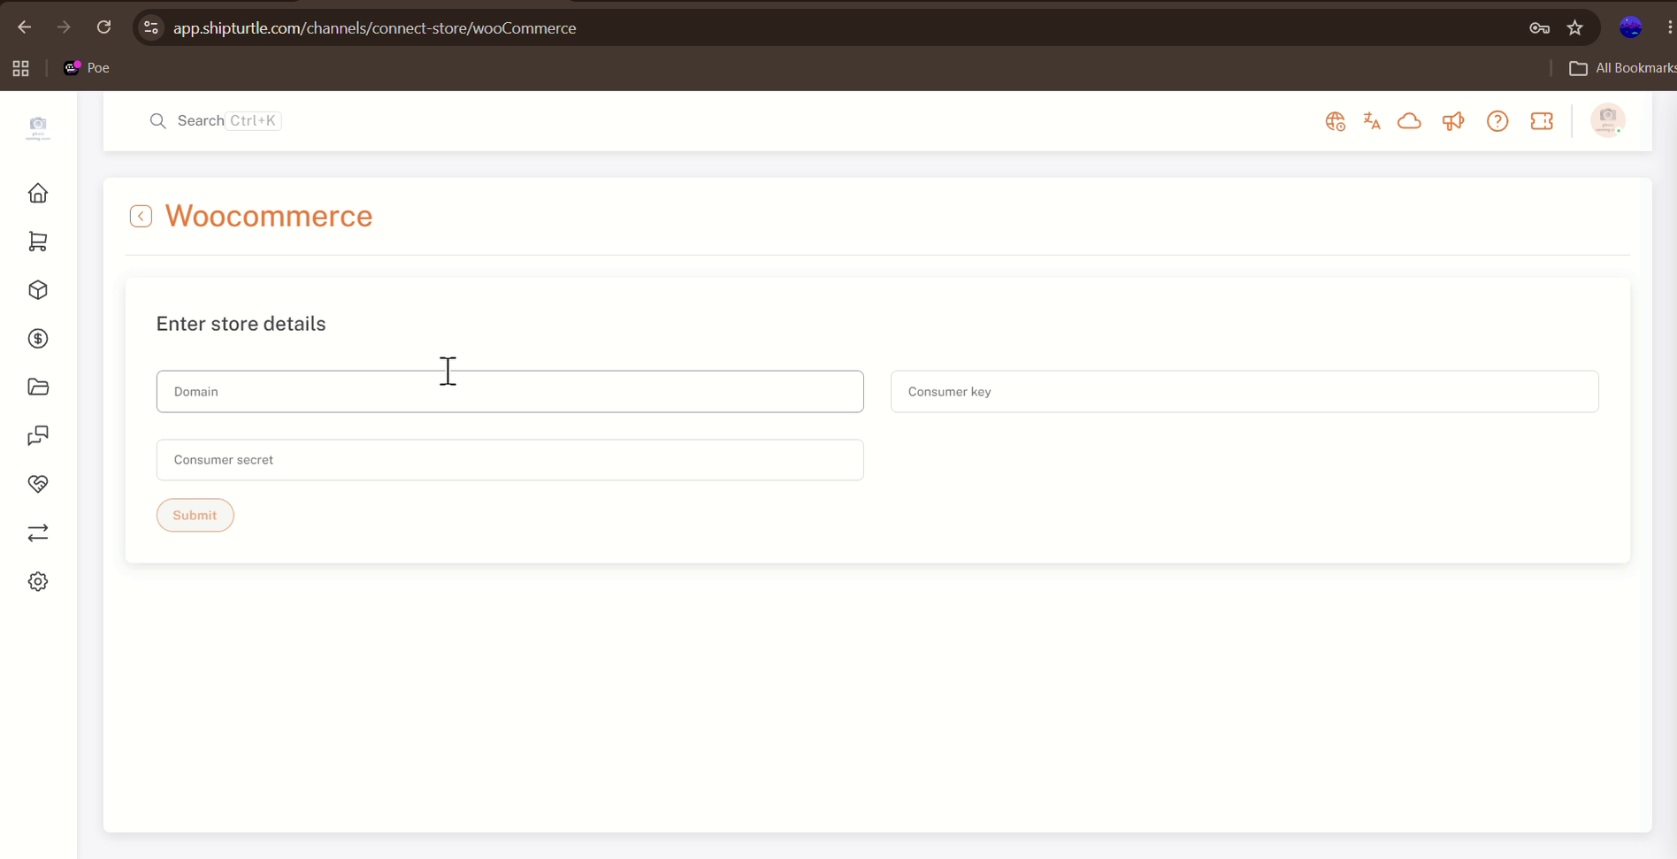Open the products cube icon
1677x859 pixels.
[x=38, y=290]
